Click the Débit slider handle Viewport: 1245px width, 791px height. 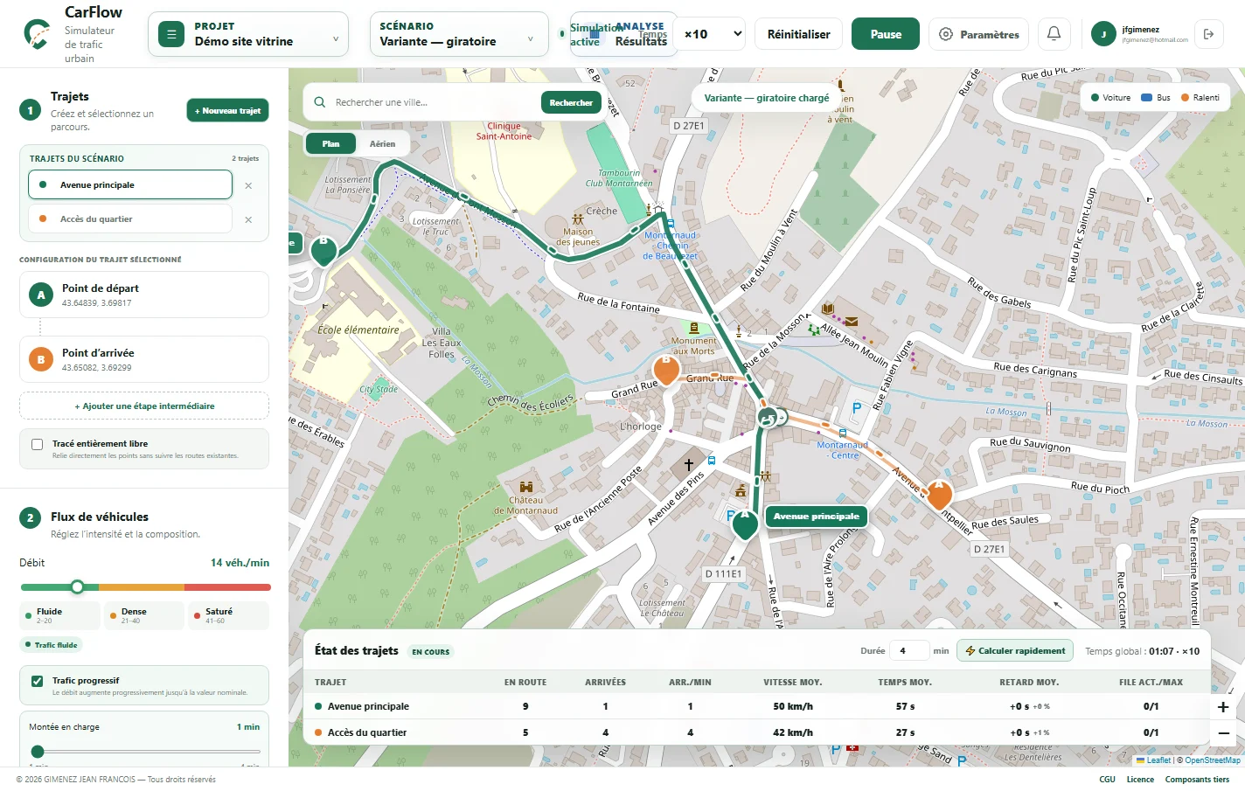pyautogui.click(x=77, y=586)
